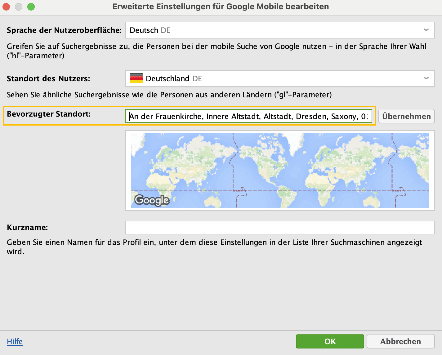442x355 pixels.
Task: Click the gl-Parameter description text
Action: 169,95
